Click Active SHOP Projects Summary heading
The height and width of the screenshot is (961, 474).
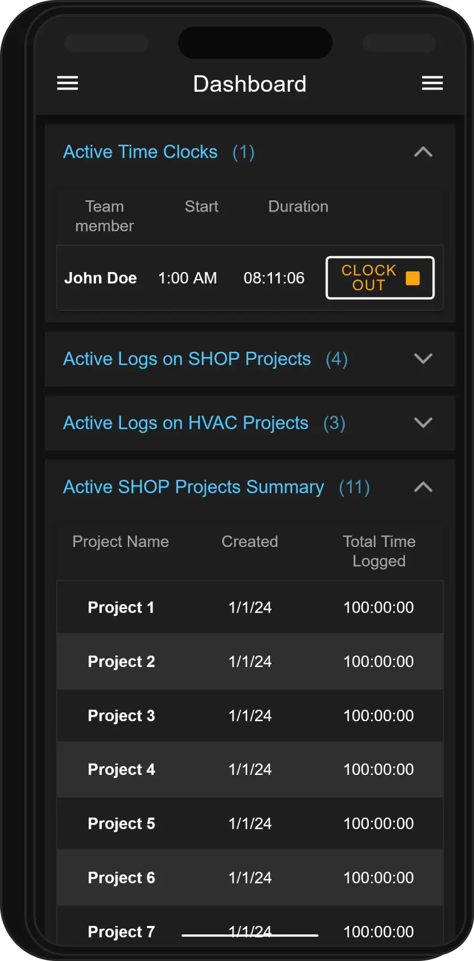coord(193,487)
